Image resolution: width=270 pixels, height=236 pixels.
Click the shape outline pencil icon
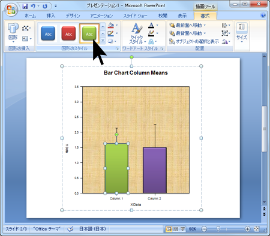(x=111, y=34)
